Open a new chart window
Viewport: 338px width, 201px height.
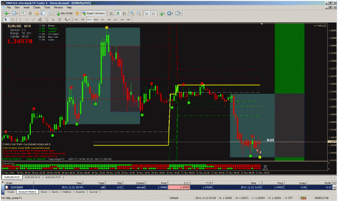point(5,13)
